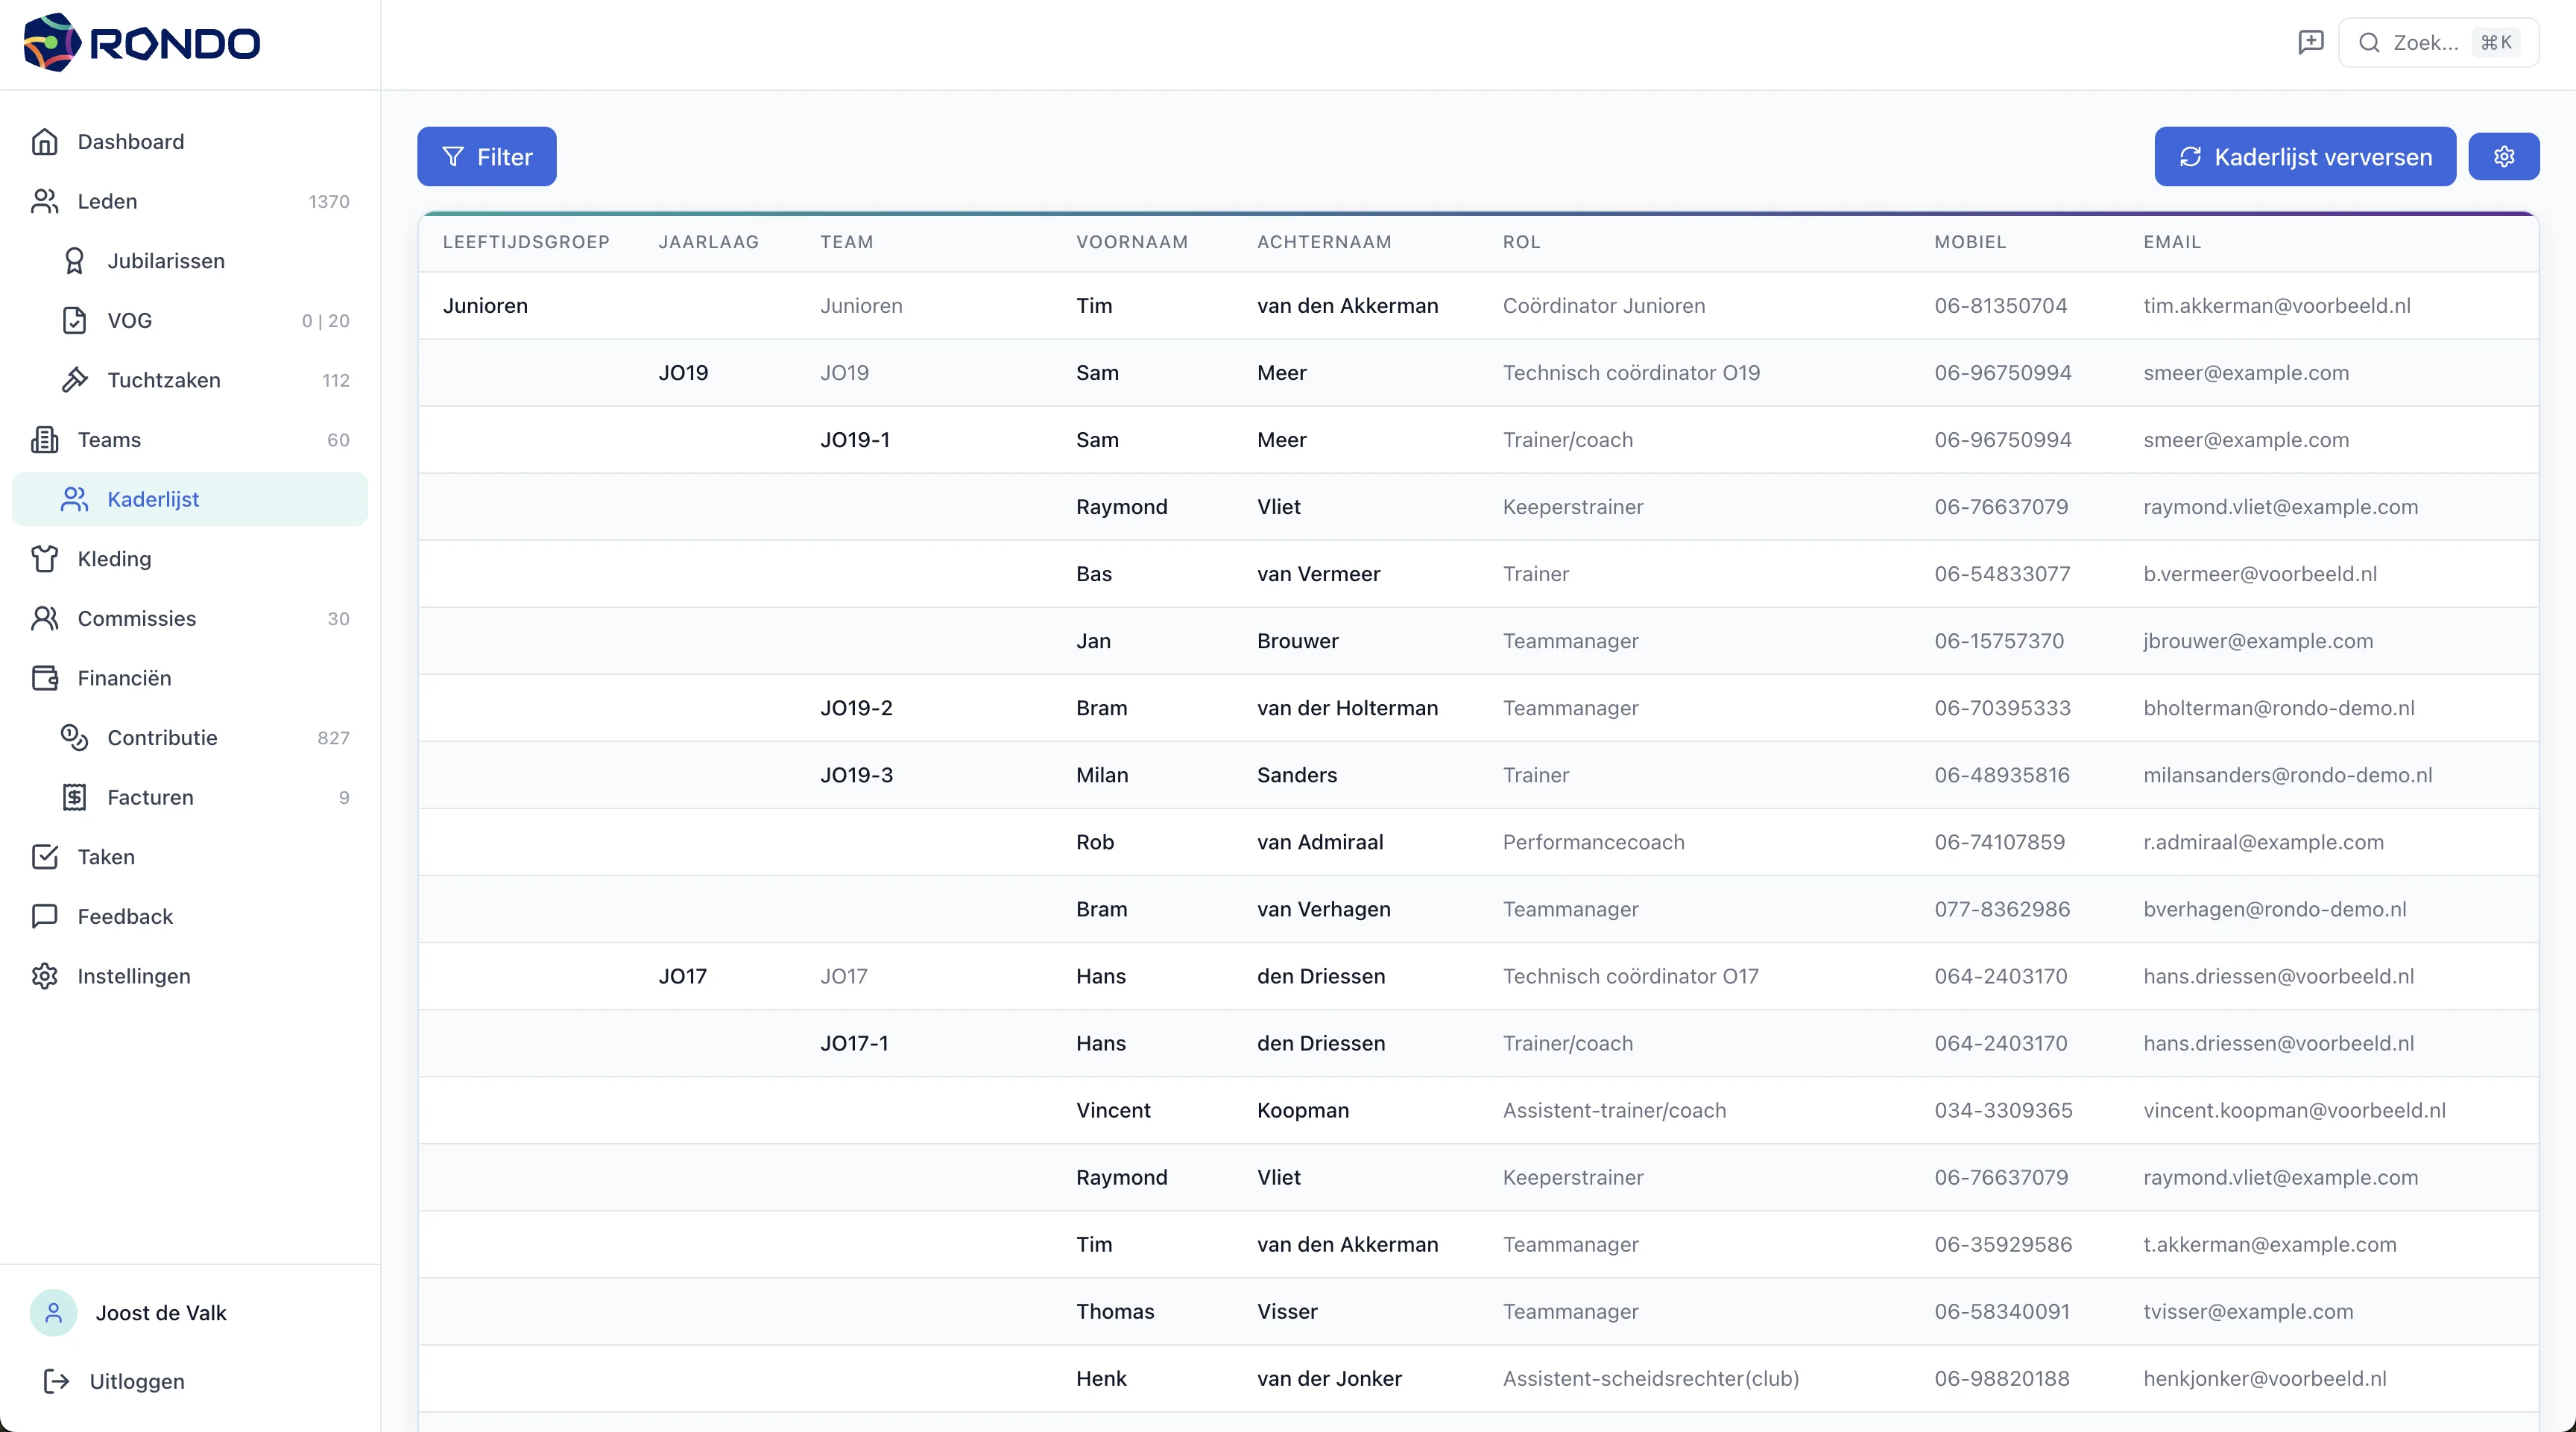Screen dimensions: 2576x1432
Task: Open Jubilarissen via its ribbon badge icon
Action: point(74,261)
